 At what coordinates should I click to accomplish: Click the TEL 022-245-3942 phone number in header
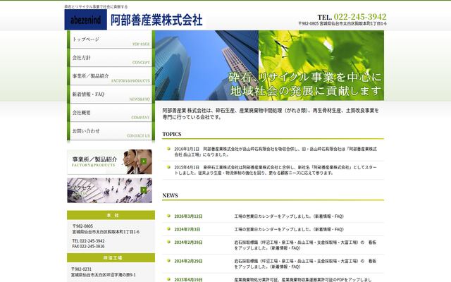352,17
